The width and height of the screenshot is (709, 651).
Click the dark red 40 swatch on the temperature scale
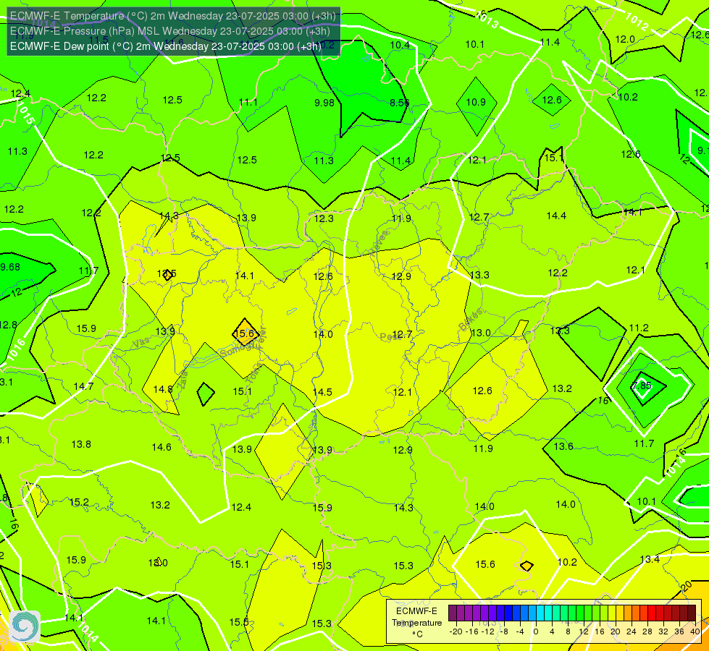coord(692,613)
